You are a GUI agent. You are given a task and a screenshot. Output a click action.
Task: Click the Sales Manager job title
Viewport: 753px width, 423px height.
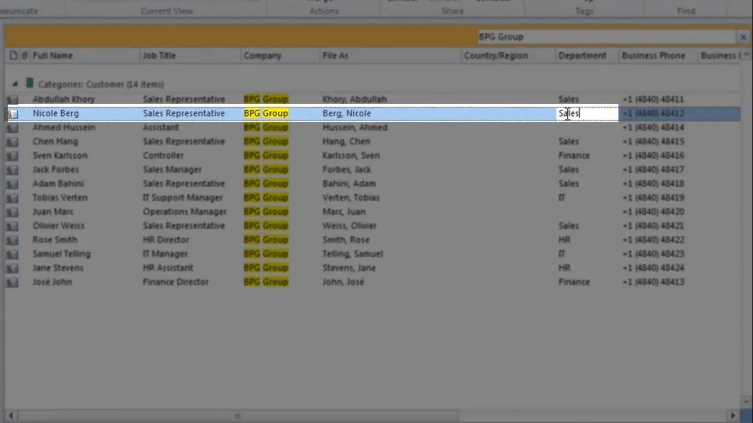pos(173,170)
